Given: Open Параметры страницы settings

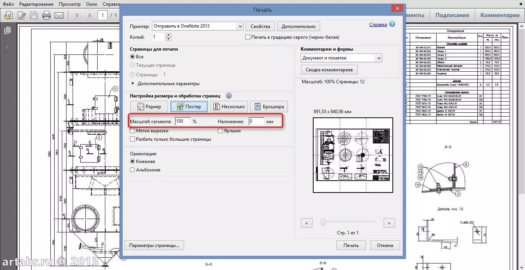Looking at the screenshot, I should tap(154, 245).
